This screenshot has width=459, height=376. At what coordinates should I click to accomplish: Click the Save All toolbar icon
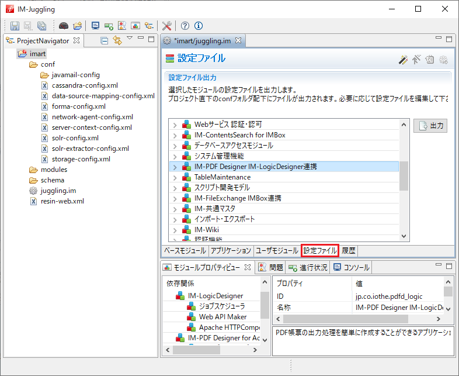click(x=42, y=26)
